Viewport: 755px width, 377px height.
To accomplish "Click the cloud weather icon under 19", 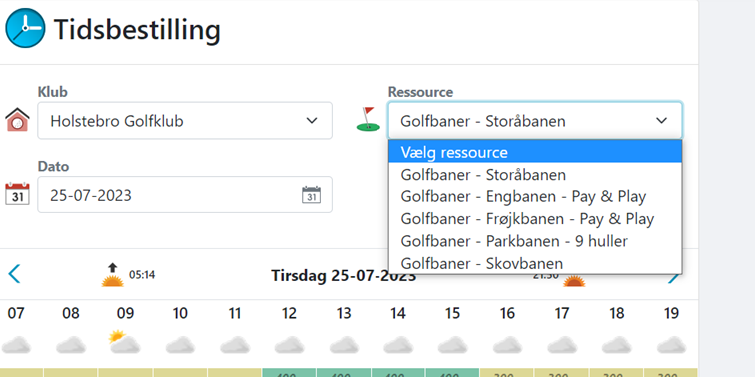I will click(x=671, y=345).
